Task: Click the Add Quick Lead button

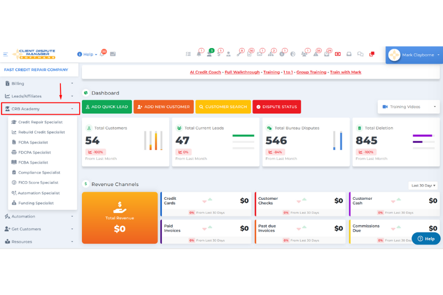Action: point(107,107)
